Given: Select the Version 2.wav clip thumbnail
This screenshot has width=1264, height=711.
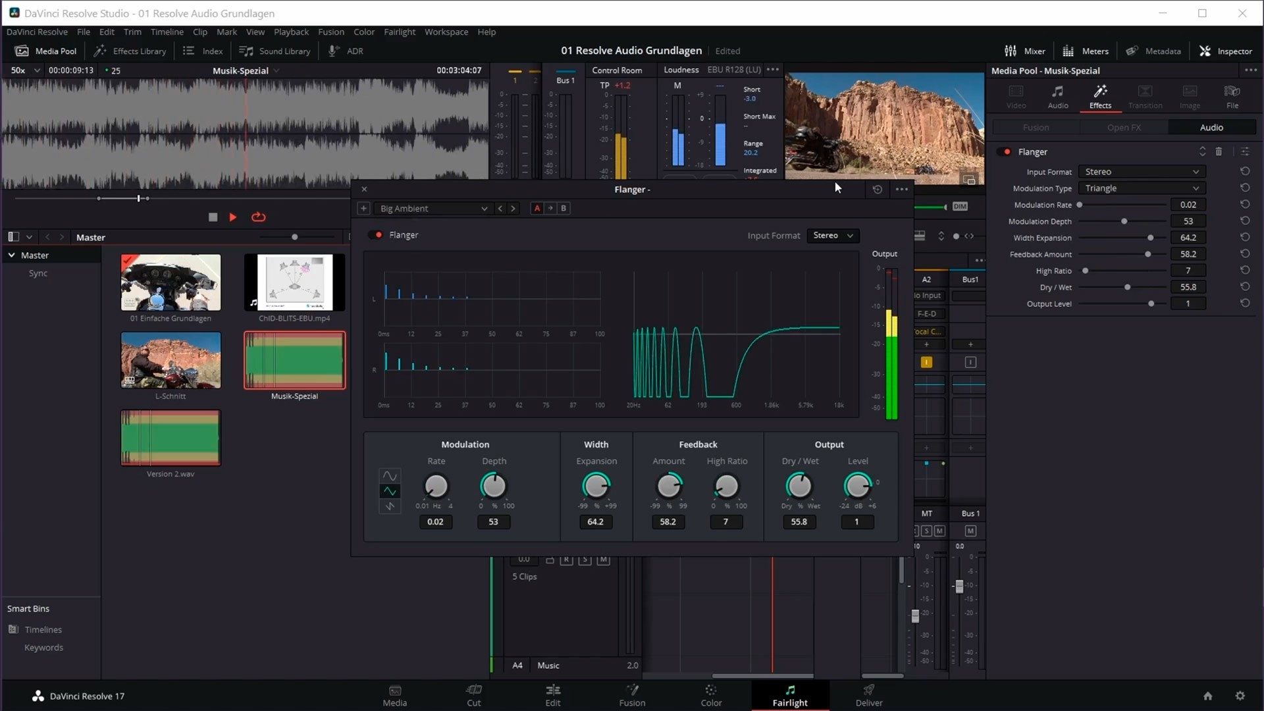Looking at the screenshot, I should [171, 437].
